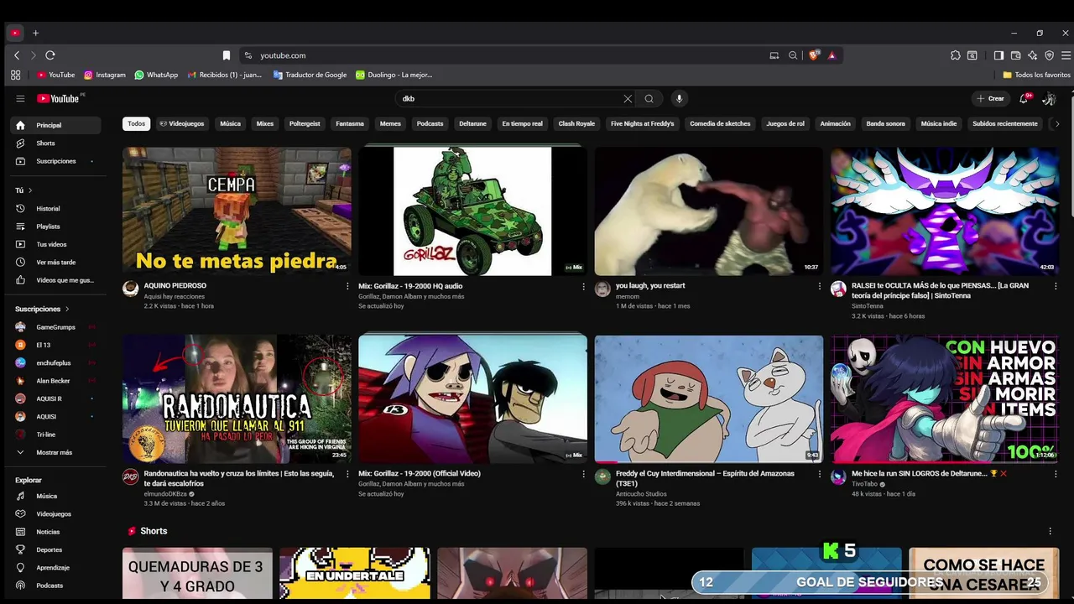Open the Duolingo bookmark

pyautogui.click(x=394, y=75)
